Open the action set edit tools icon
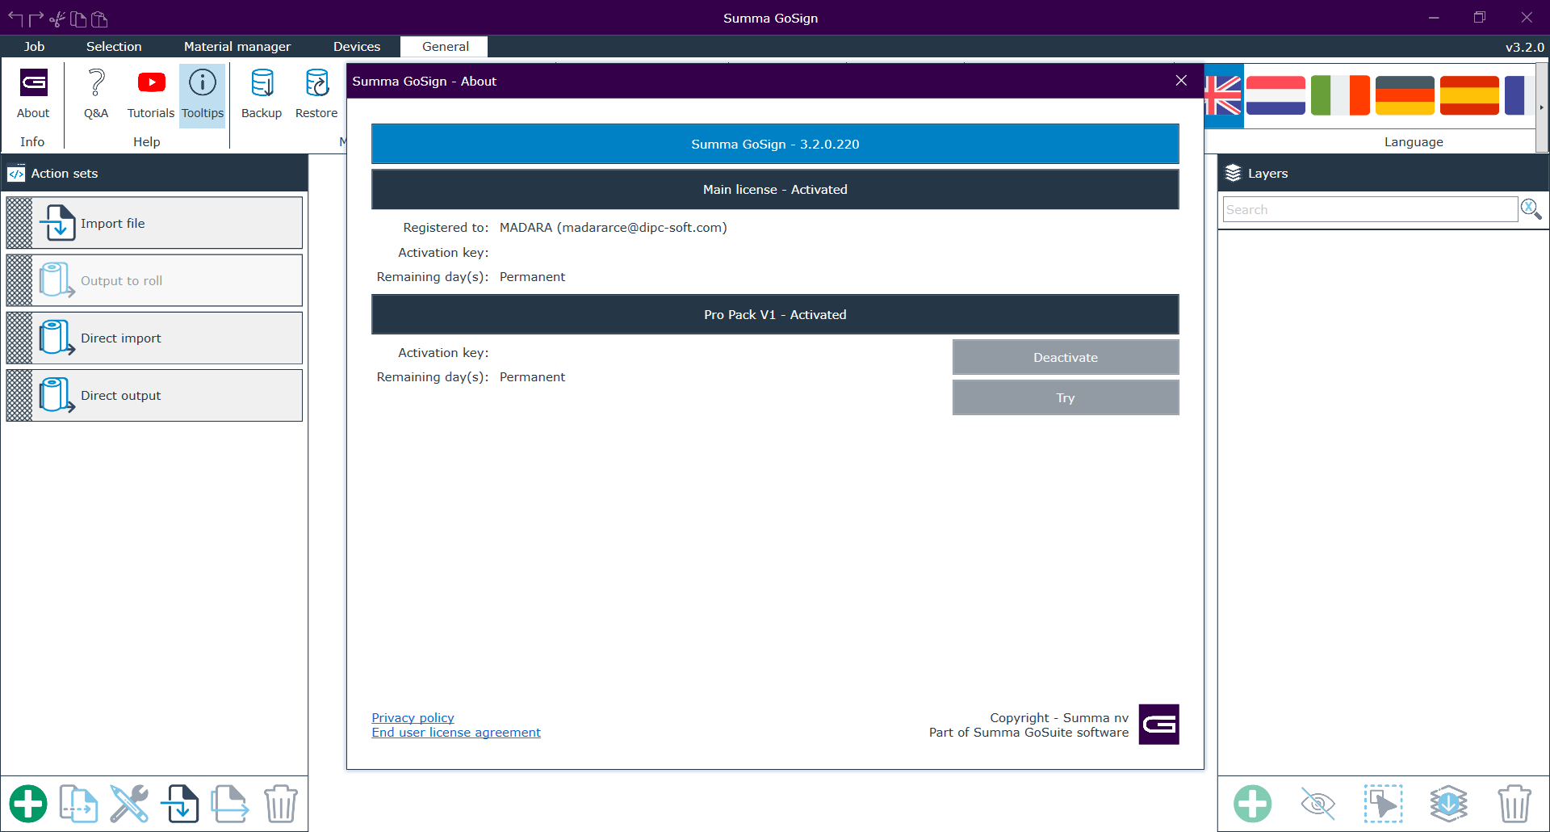 point(129,804)
